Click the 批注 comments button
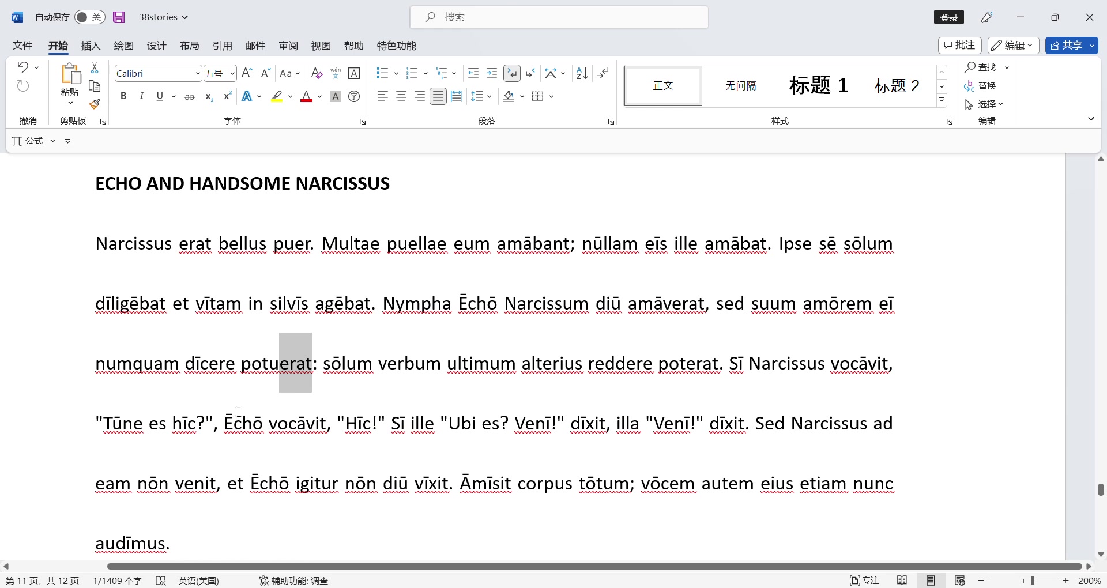Screen dimensions: 1107x588 point(960,46)
